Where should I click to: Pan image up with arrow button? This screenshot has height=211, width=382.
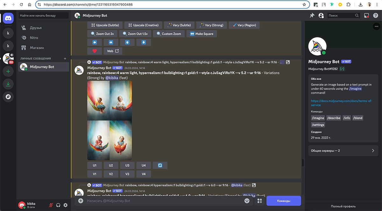pos(127,42)
